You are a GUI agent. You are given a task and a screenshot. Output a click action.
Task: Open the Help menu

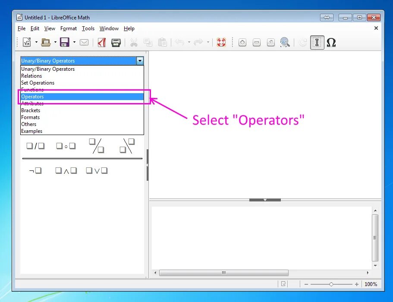click(129, 28)
